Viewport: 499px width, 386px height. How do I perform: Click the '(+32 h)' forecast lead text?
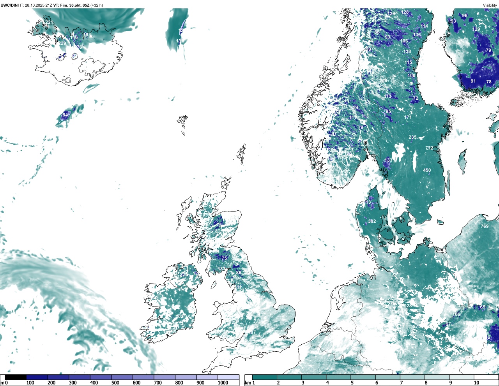(x=96, y=5)
